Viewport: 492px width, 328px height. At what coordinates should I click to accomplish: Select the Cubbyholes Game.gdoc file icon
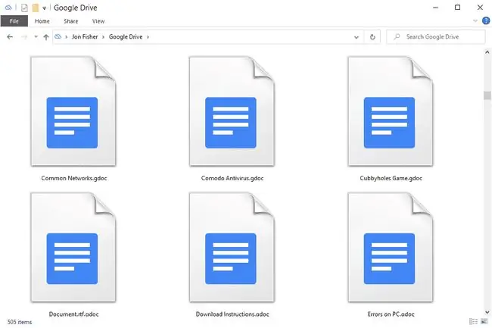pyautogui.click(x=391, y=111)
